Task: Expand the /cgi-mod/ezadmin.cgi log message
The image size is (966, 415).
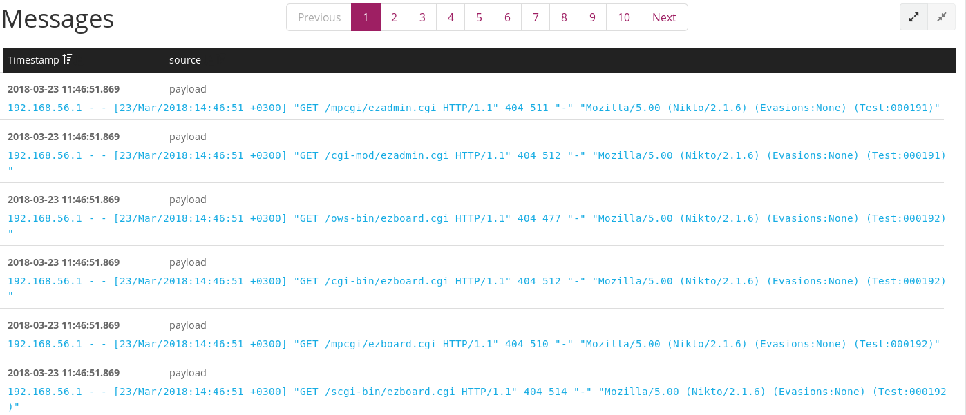Action: click(476, 155)
